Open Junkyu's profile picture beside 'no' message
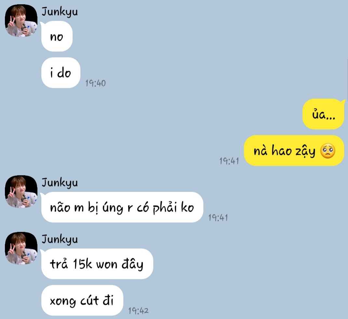348x319 pixels. (x=21, y=21)
